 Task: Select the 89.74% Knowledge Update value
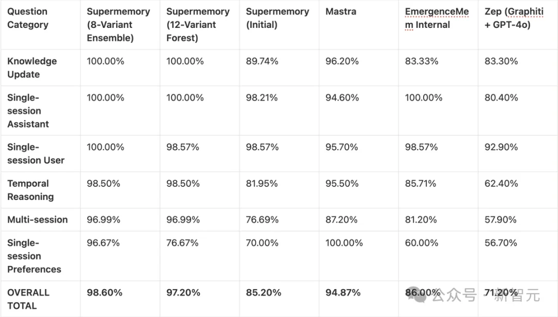click(x=262, y=61)
